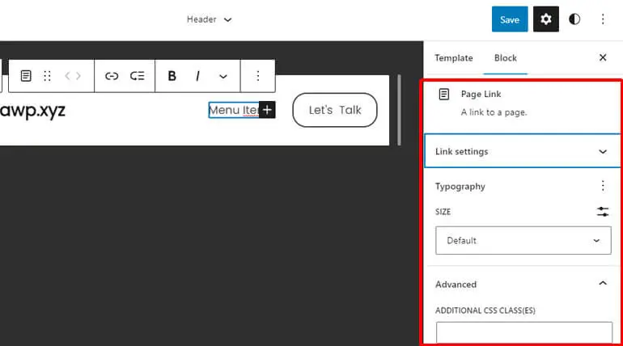Viewport: 623px width, 346px height.
Task: Toggle italic formatting
Action: 197,76
